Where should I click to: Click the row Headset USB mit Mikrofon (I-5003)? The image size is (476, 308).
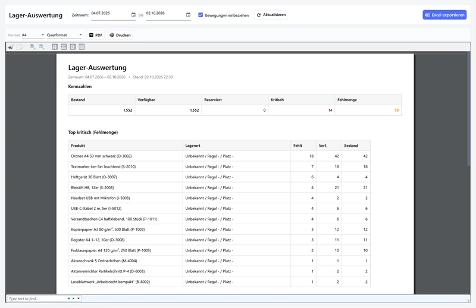(219, 198)
